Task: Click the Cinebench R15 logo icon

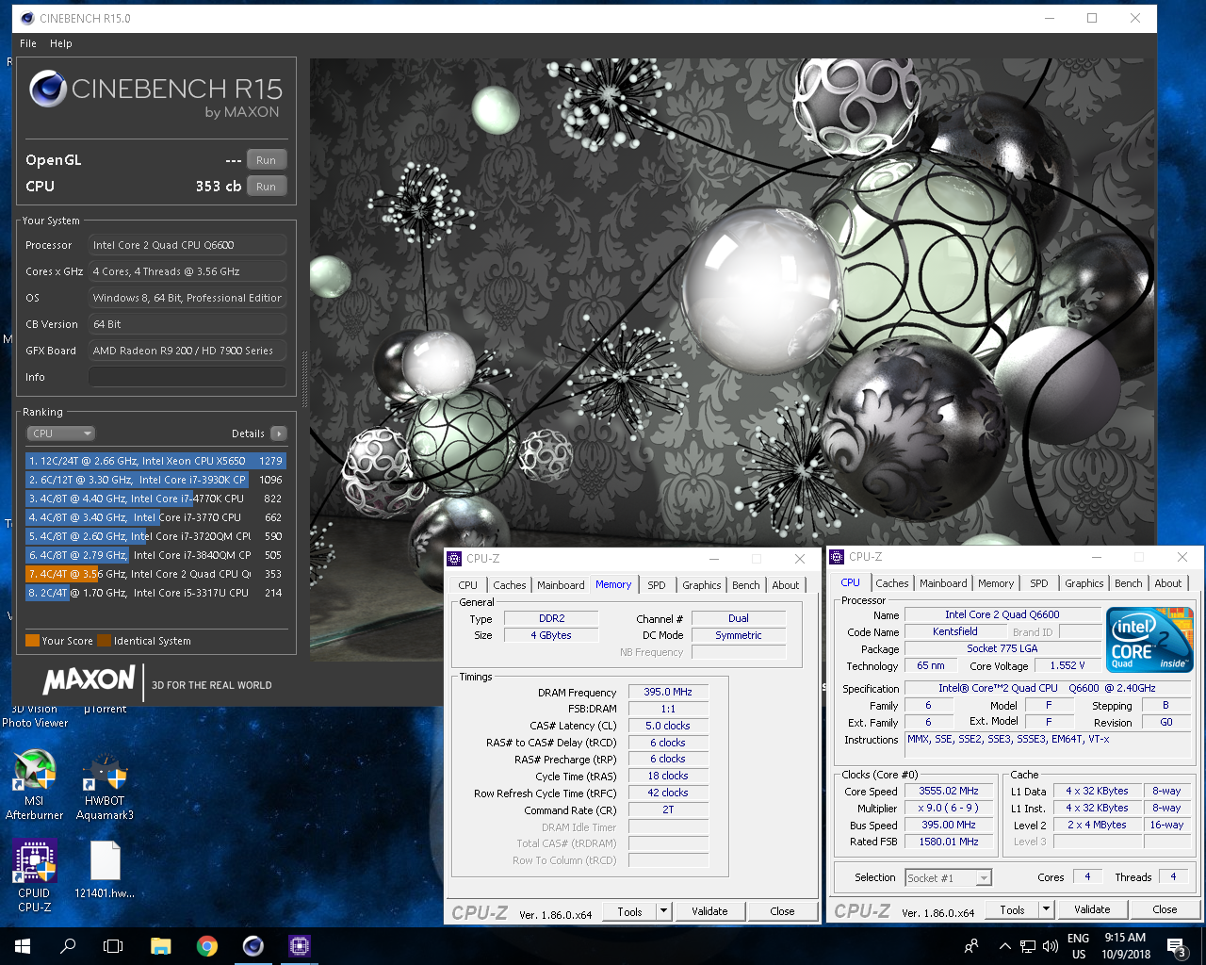Action: pos(48,90)
